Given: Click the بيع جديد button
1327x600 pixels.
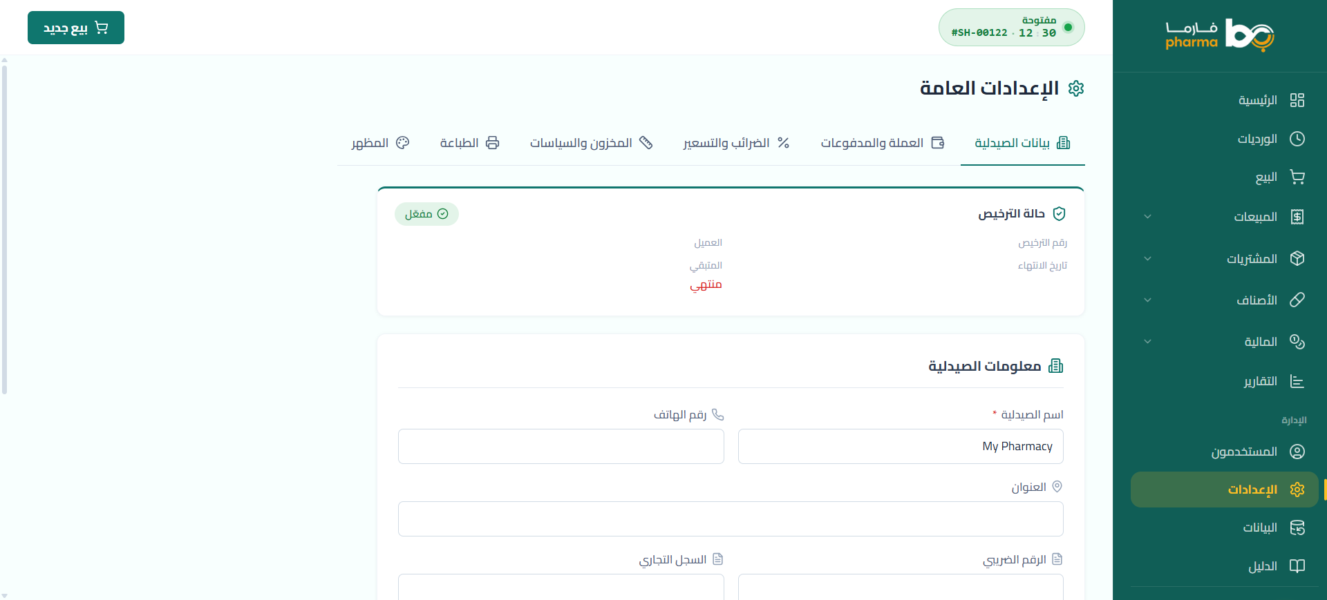Looking at the screenshot, I should (x=76, y=28).
